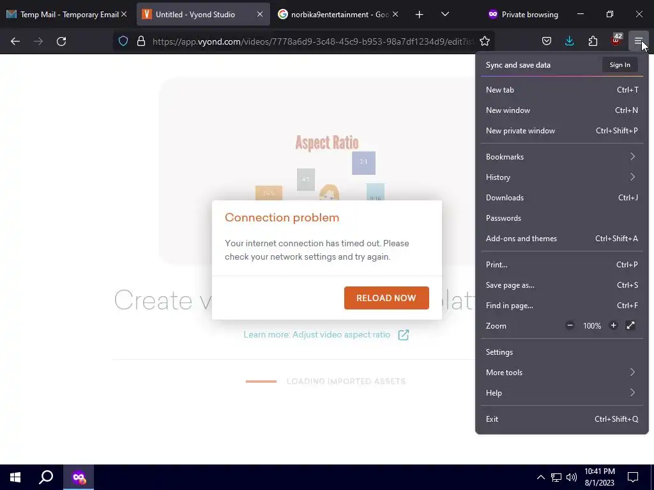Switch to the Temp Mail tab
The height and width of the screenshot is (490, 654).
point(66,15)
